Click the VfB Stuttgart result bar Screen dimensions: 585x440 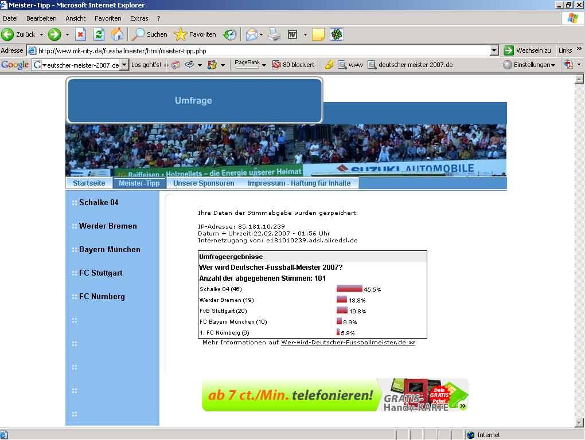click(342, 310)
